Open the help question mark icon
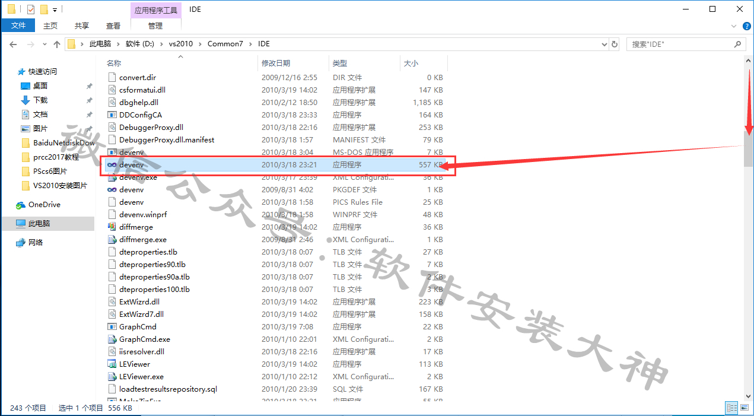This screenshot has height=416, width=754. click(x=746, y=26)
